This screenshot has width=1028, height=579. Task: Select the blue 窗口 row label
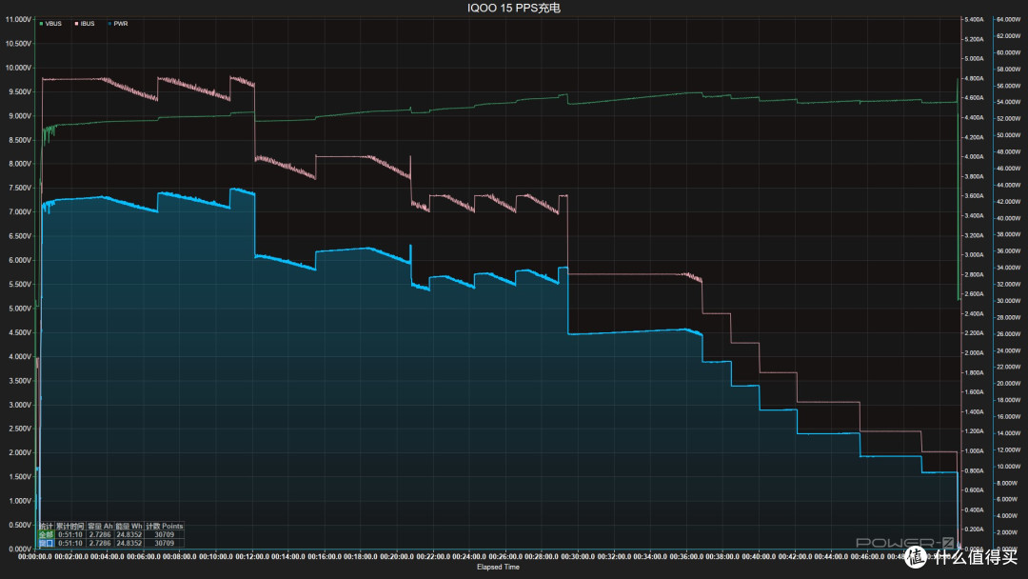tap(47, 543)
